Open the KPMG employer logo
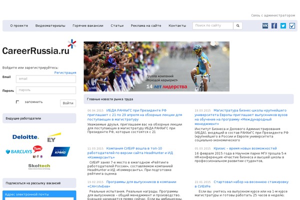The width and height of the screenshot is (300, 200). coord(60,152)
